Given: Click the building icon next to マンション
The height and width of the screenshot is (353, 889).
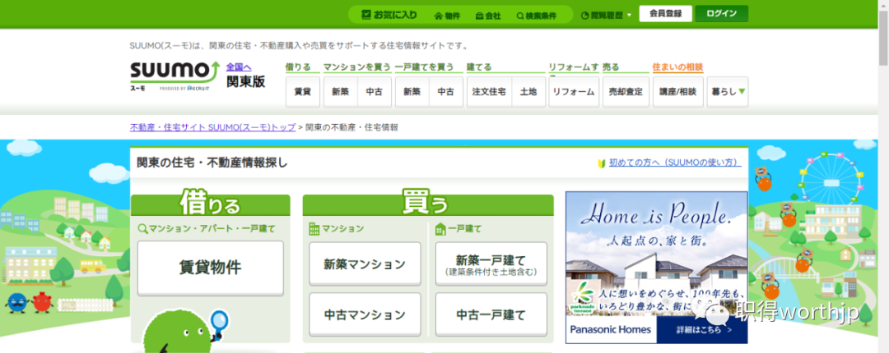Looking at the screenshot, I should (x=314, y=228).
